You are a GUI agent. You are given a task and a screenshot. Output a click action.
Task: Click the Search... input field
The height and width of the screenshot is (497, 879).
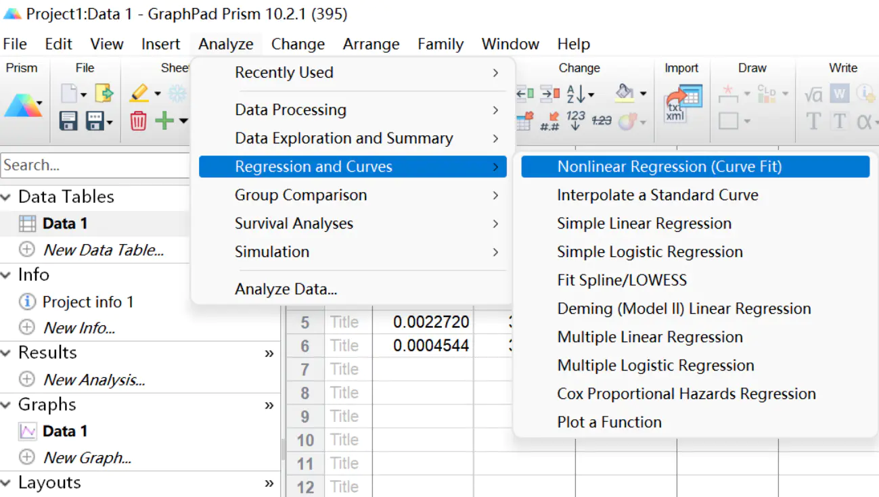pyautogui.click(x=95, y=165)
